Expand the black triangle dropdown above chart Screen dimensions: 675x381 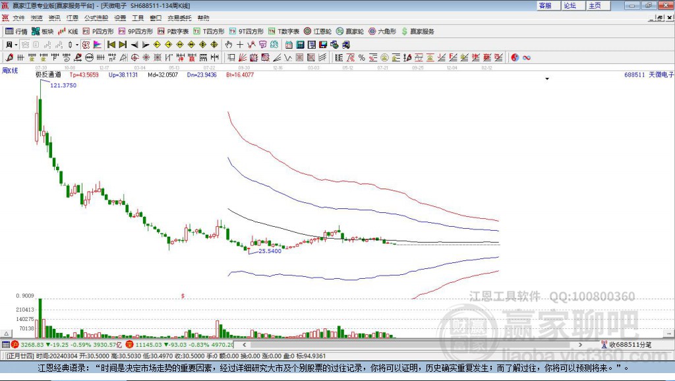(x=547, y=79)
